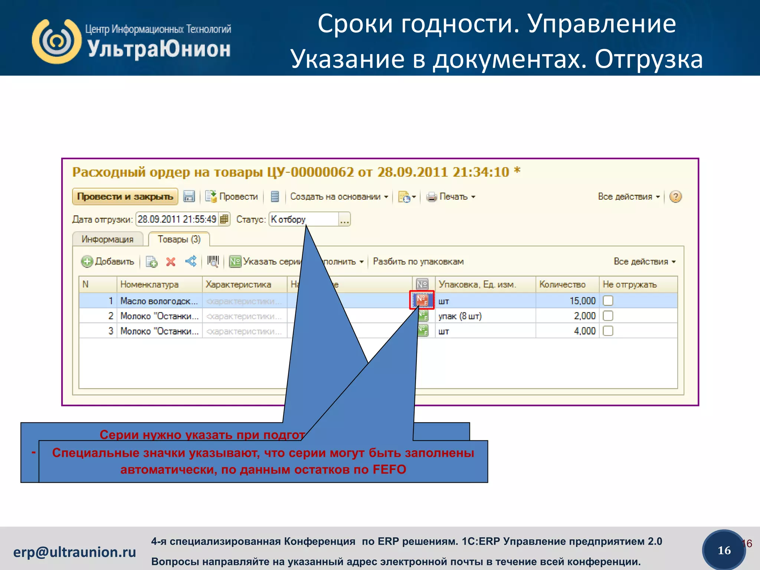The image size is (760, 570).
Task: Click the упак (8 шт) packaging cell
Action: [x=485, y=316]
